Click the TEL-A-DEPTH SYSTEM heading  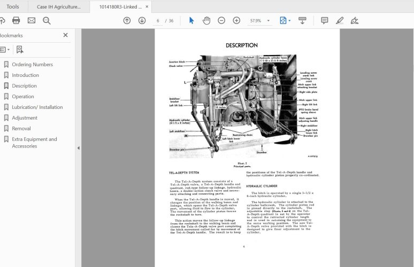pos(184,173)
